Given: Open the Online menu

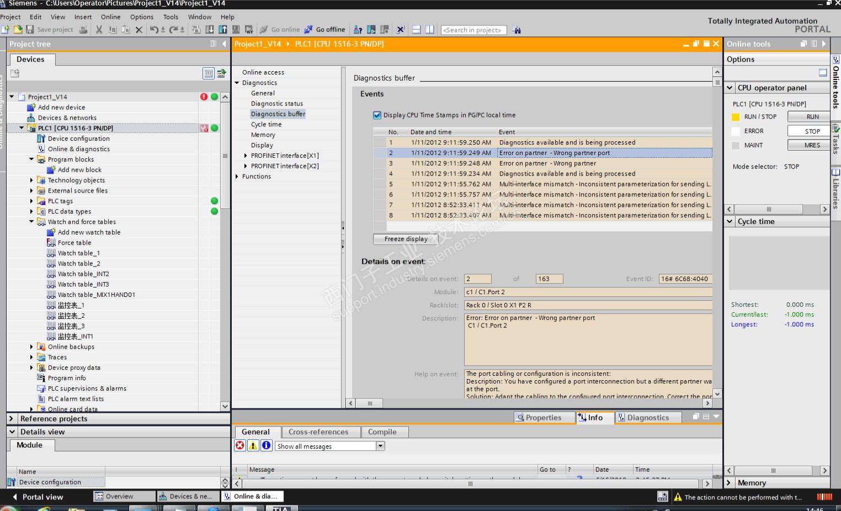Looking at the screenshot, I should pyautogui.click(x=110, y=17).
